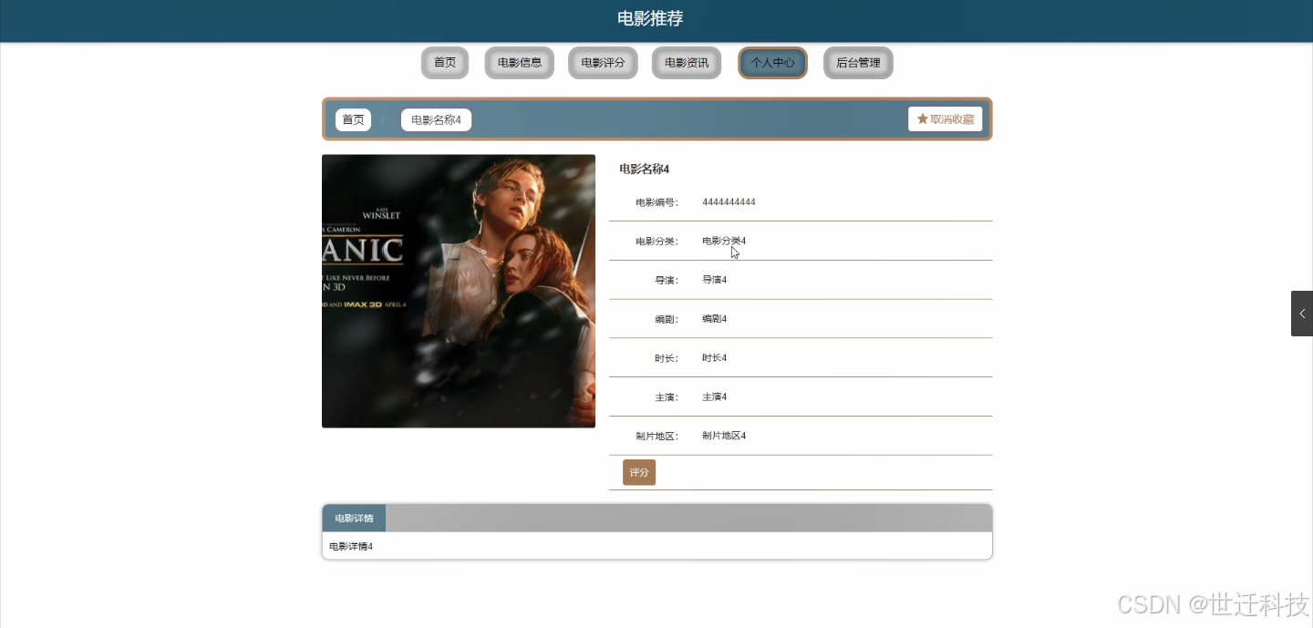Select the highlighted 个人中心 tab
Screen dimensions: 1313x628
(771, 62)
